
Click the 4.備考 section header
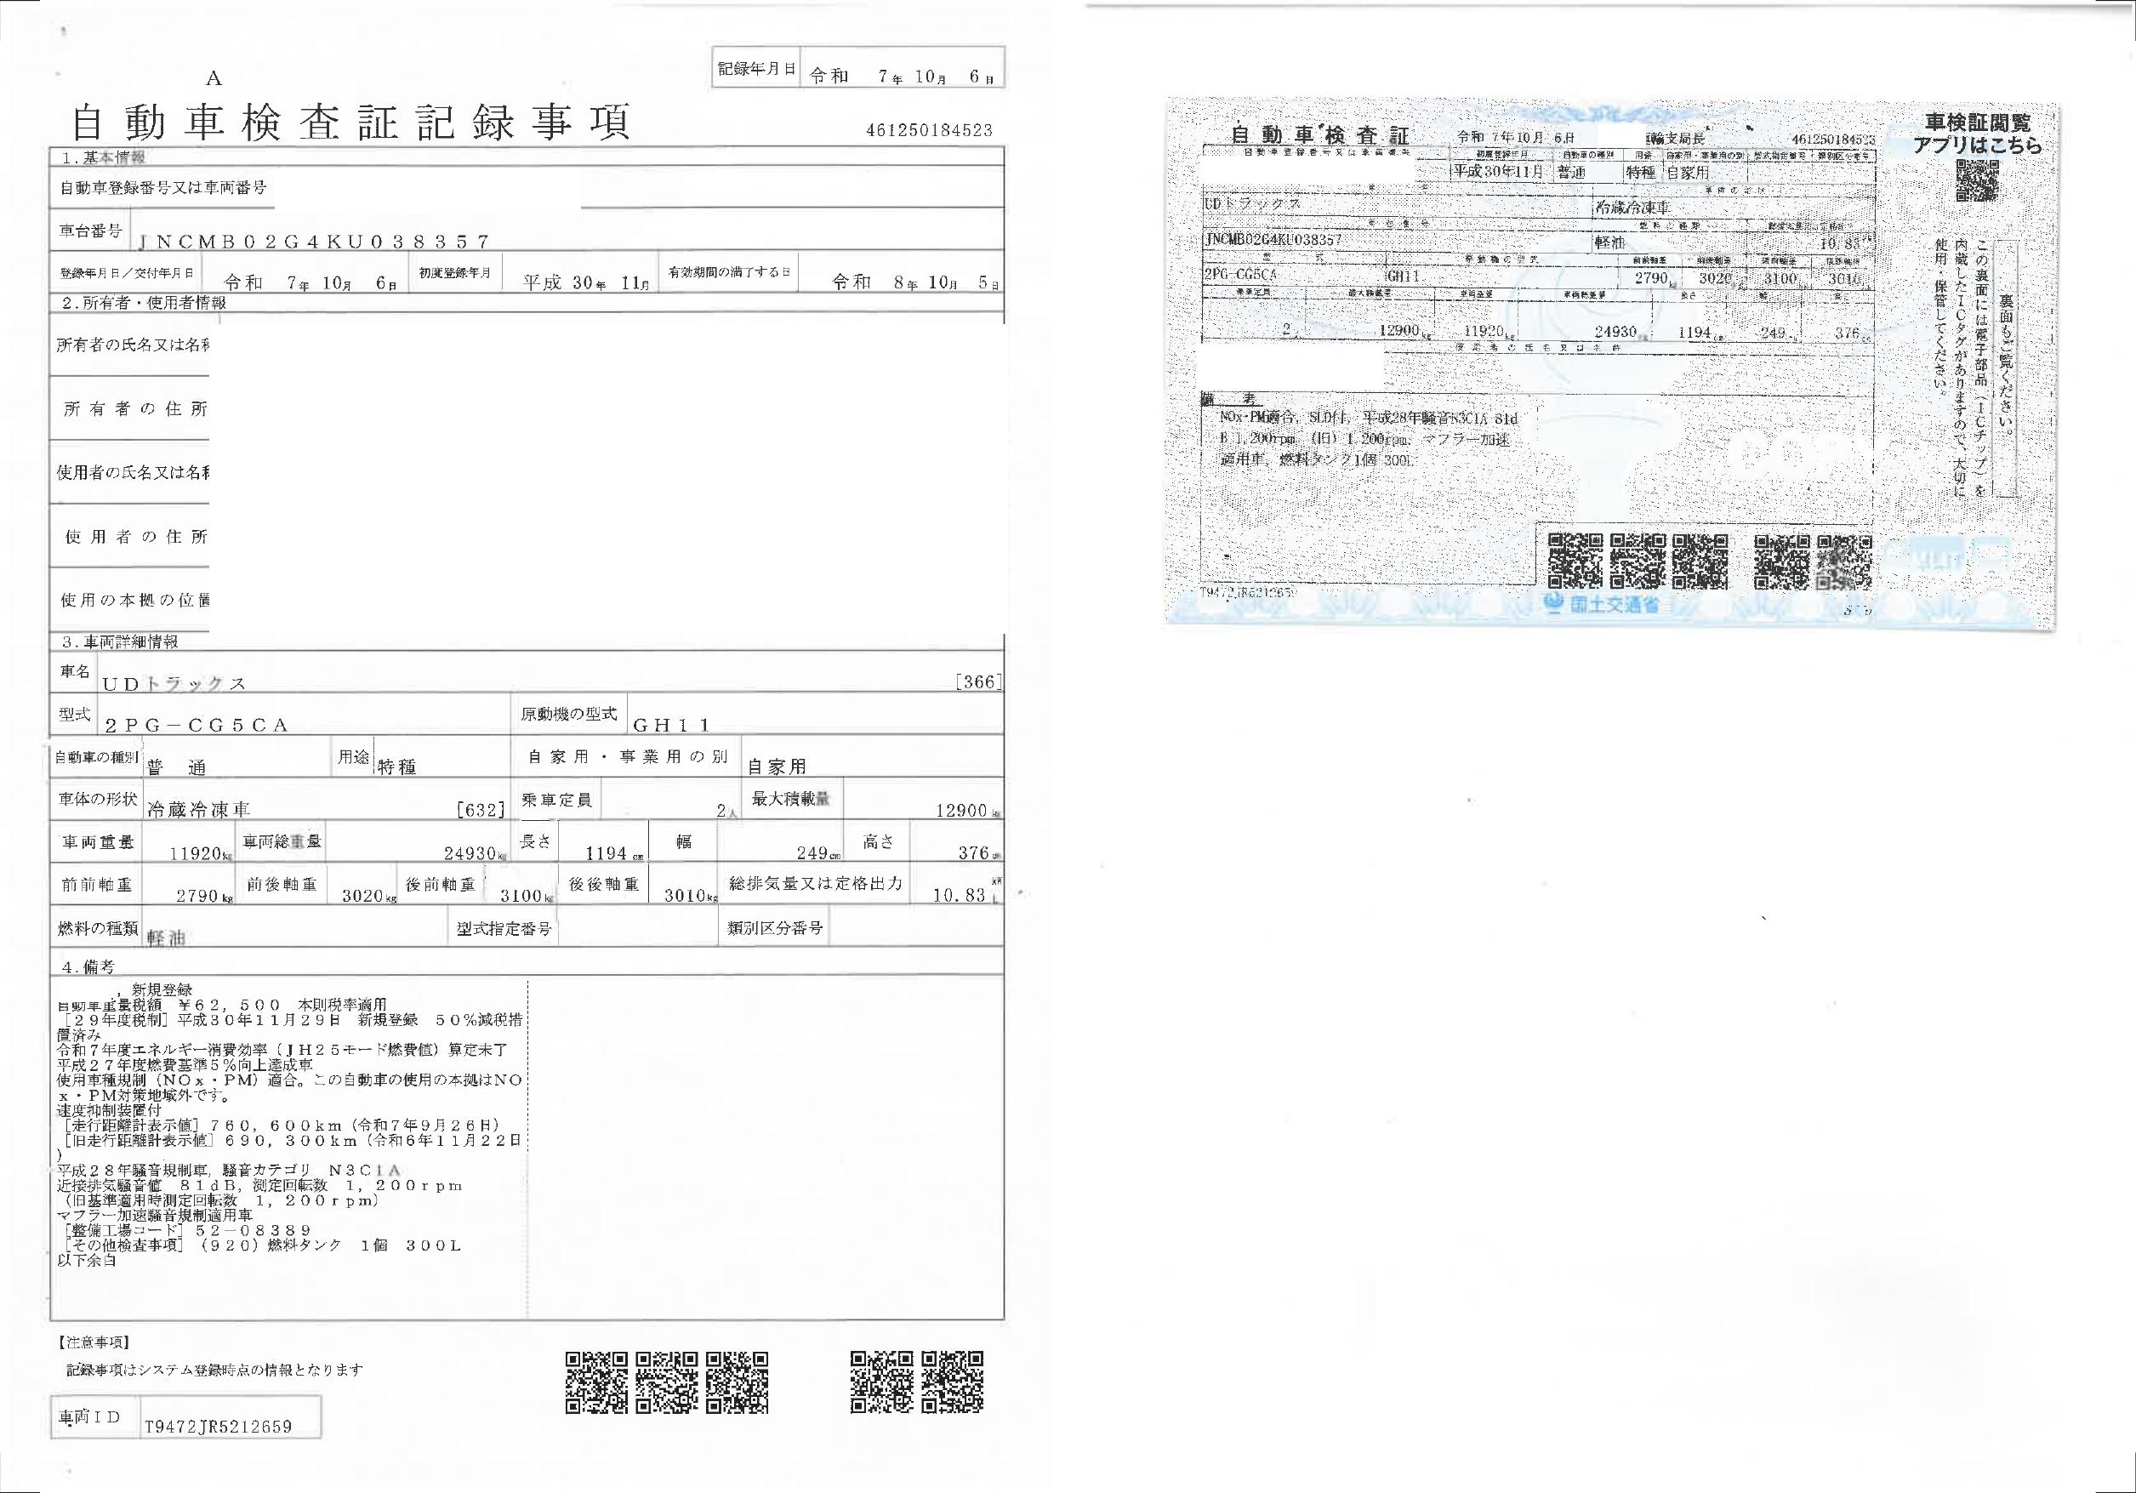point(89,967)
